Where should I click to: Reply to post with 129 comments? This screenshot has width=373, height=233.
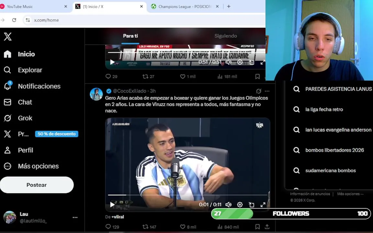(112, 227)
